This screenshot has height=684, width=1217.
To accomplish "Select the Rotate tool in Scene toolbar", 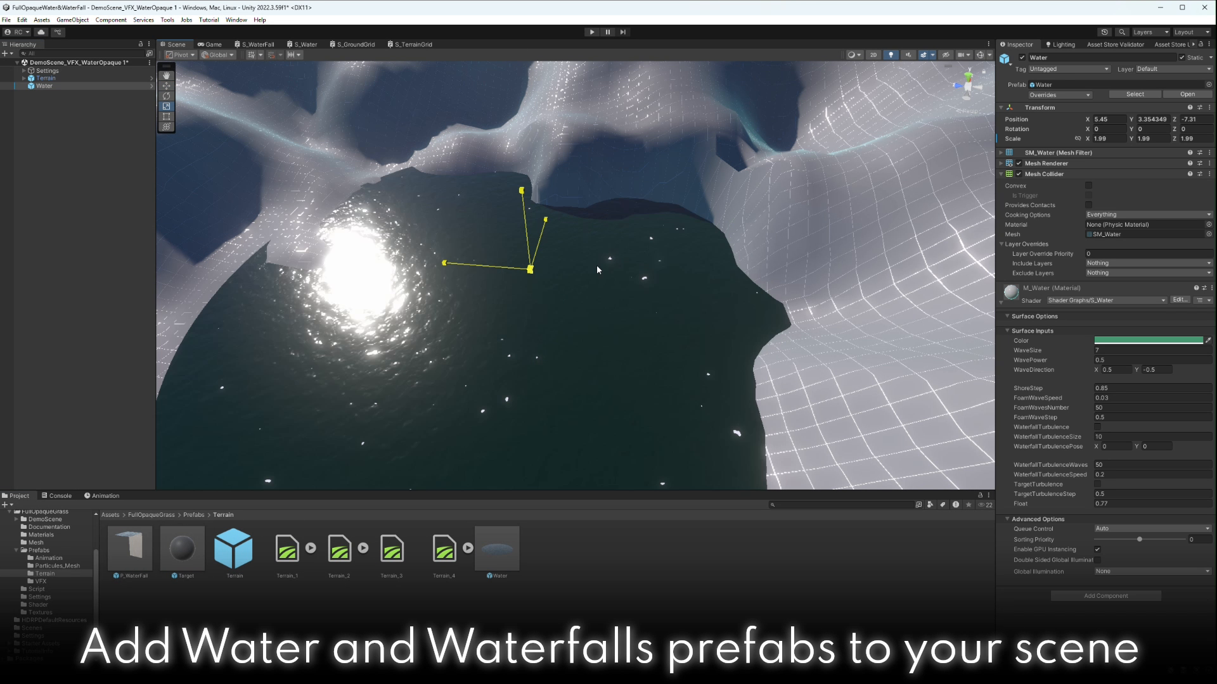I will point(167,96).
